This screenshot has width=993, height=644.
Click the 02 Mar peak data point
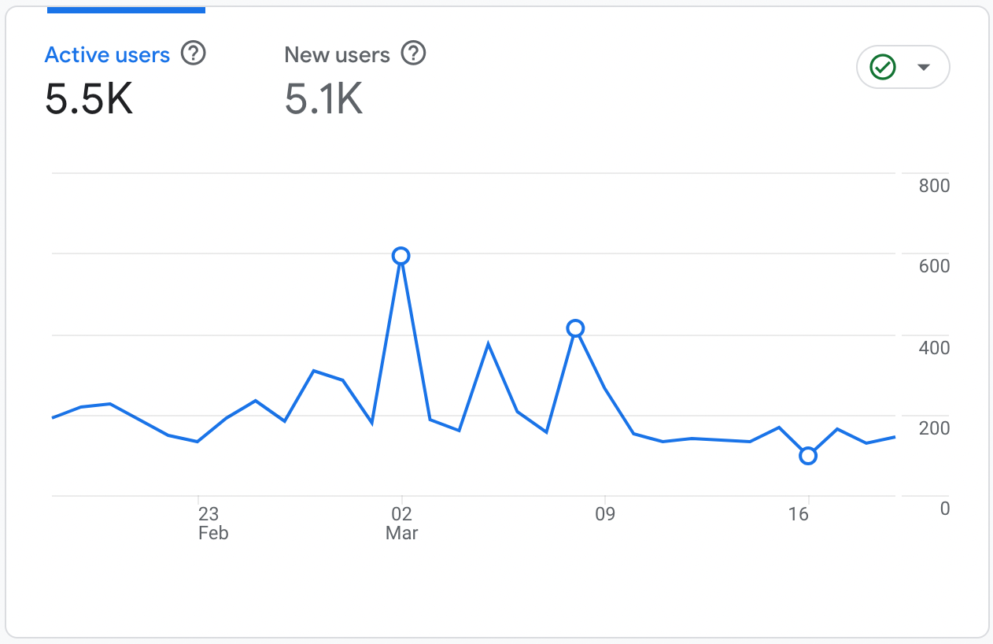[401, 256]
